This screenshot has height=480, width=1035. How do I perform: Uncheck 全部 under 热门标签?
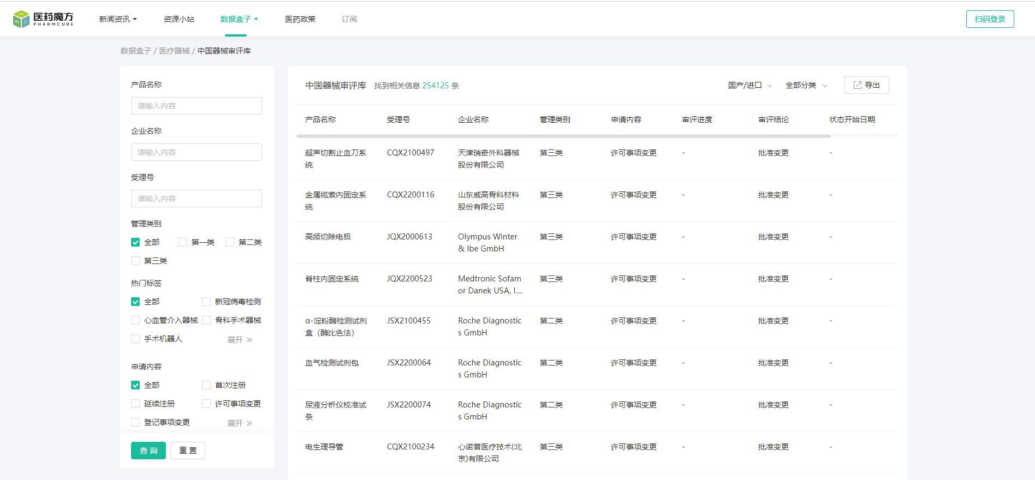(x=135, y=302)
